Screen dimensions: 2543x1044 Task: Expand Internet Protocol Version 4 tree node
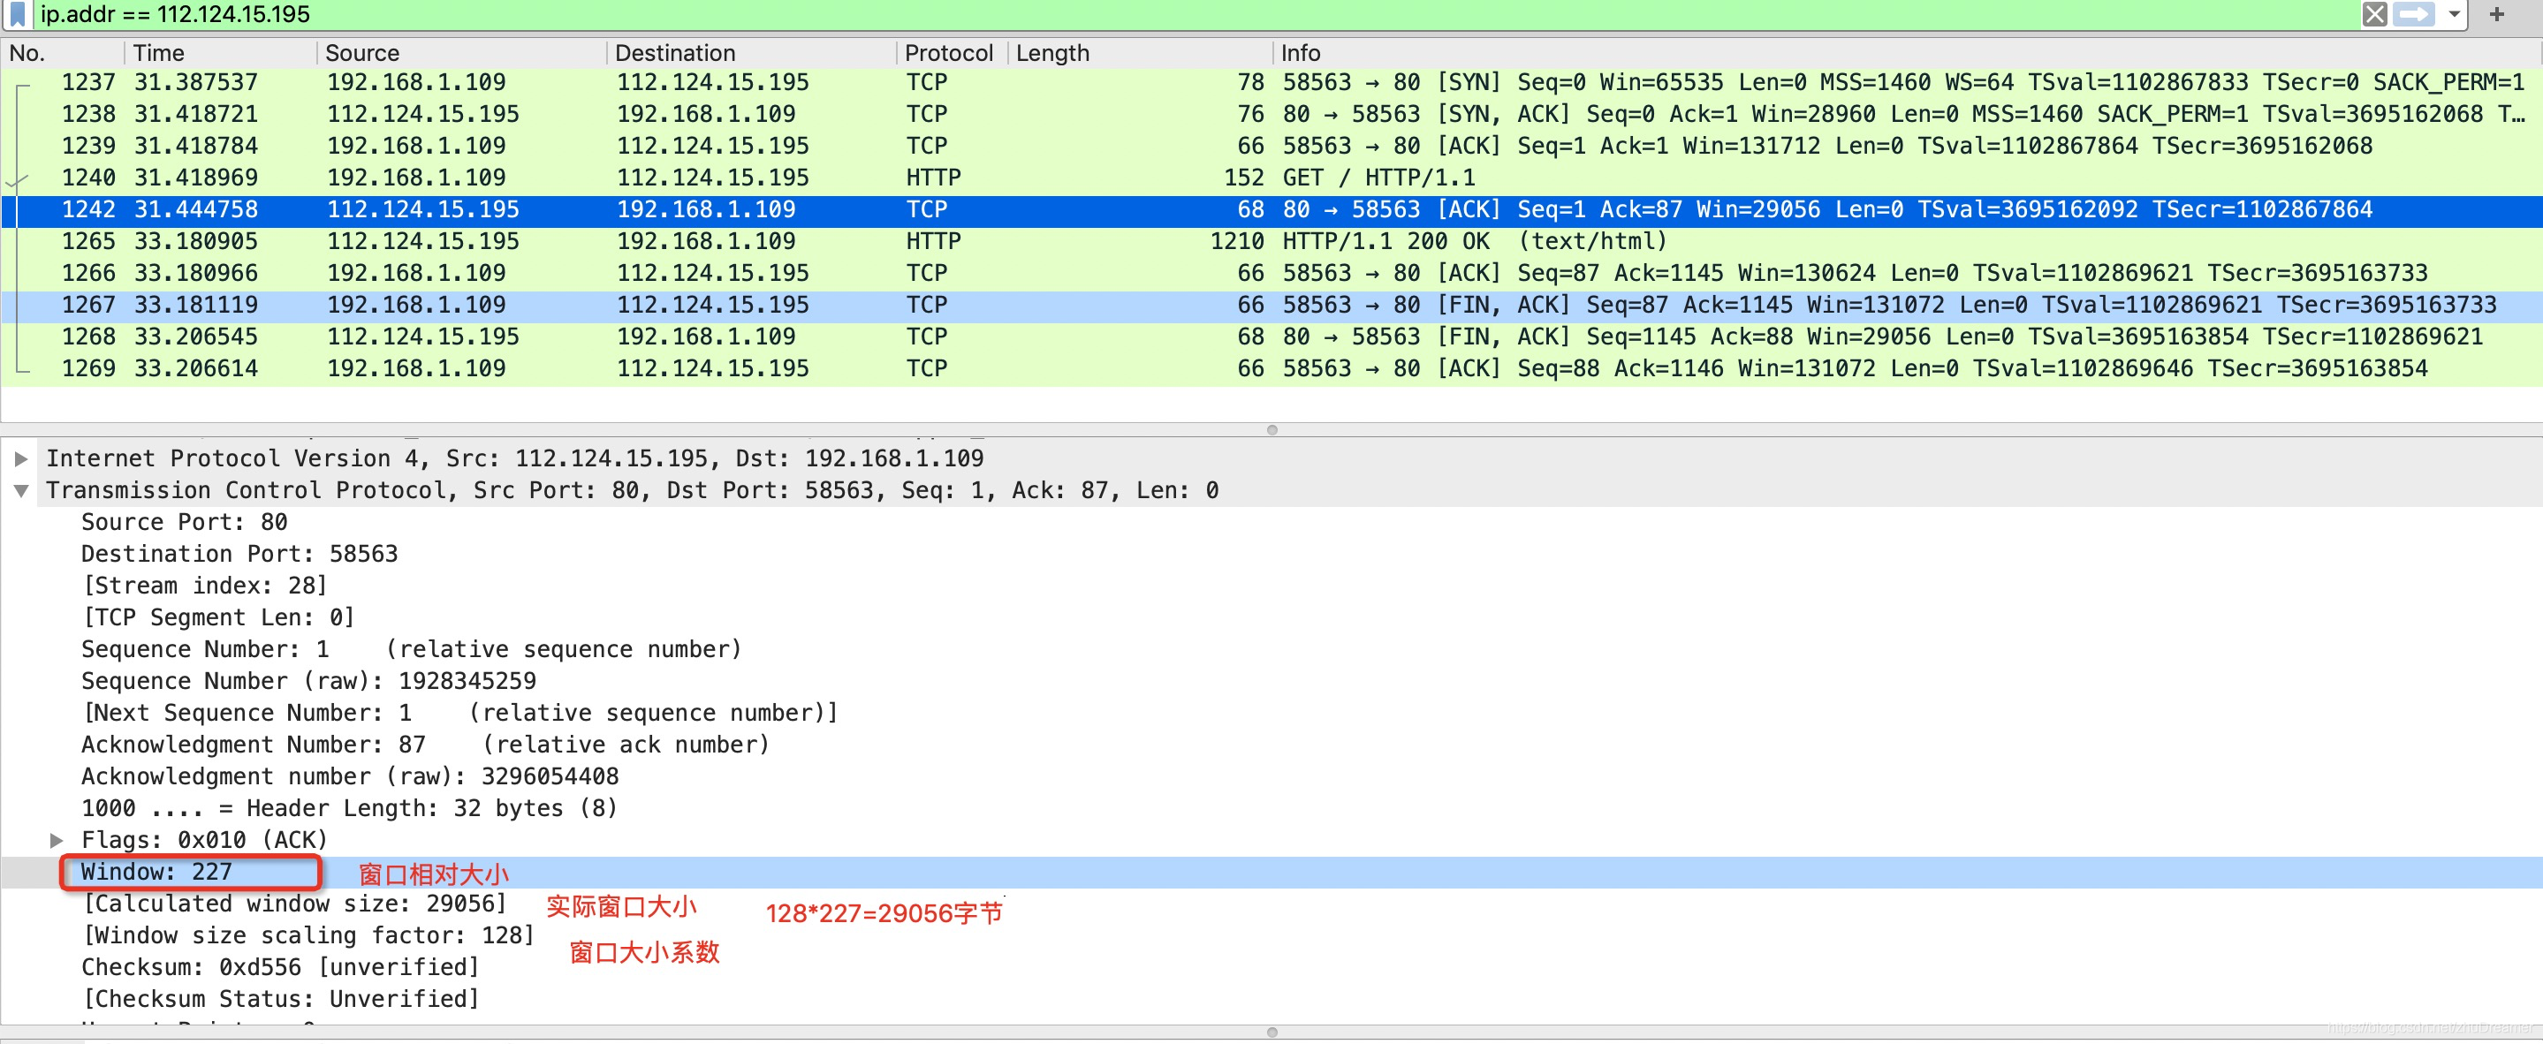(20, 458)
